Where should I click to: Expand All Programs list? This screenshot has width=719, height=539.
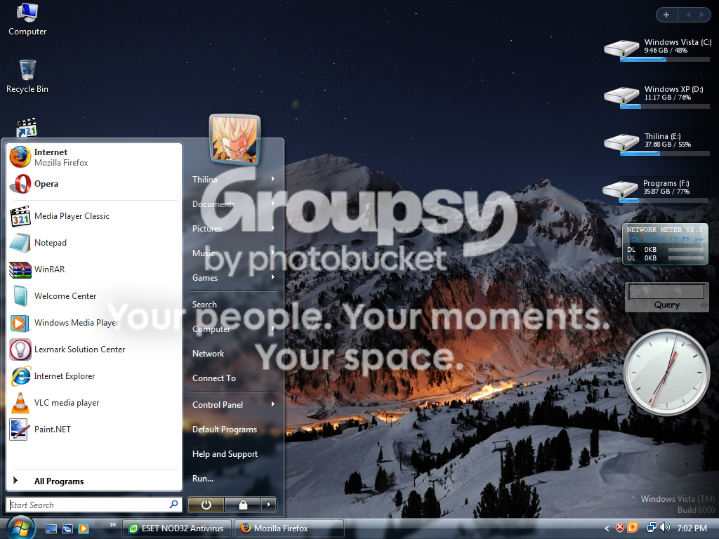click(x=94, y=481)
